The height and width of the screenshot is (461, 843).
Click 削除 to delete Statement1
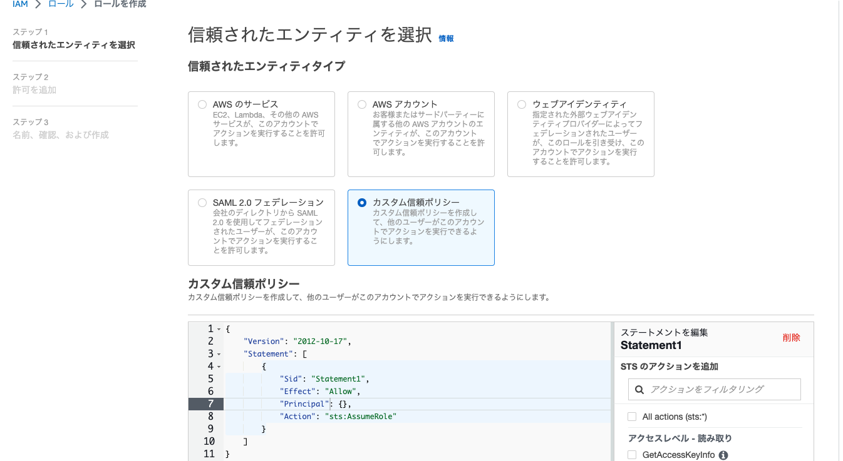click(x=792, y=337)
